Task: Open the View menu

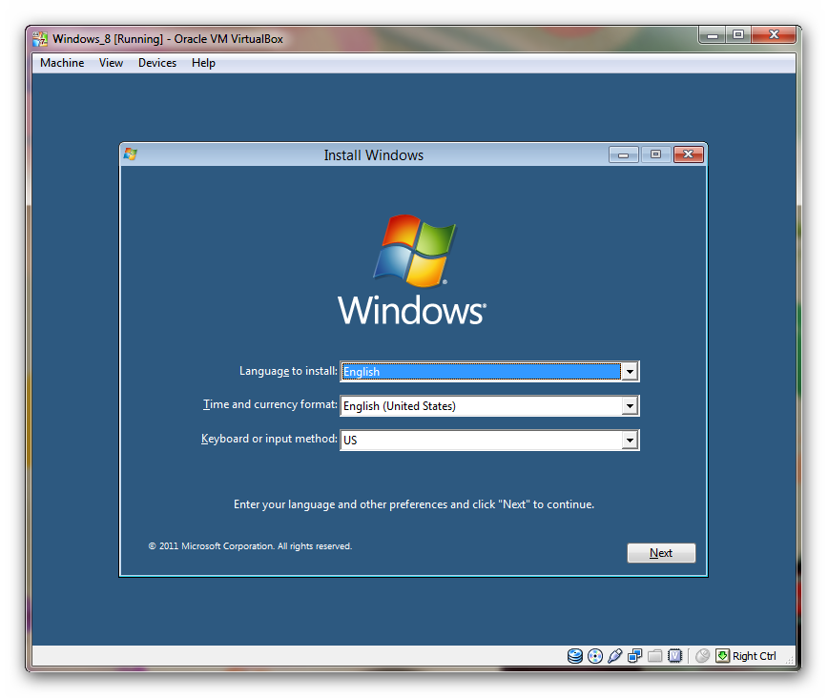Action: pyautogui.click(x=112, y=63)
